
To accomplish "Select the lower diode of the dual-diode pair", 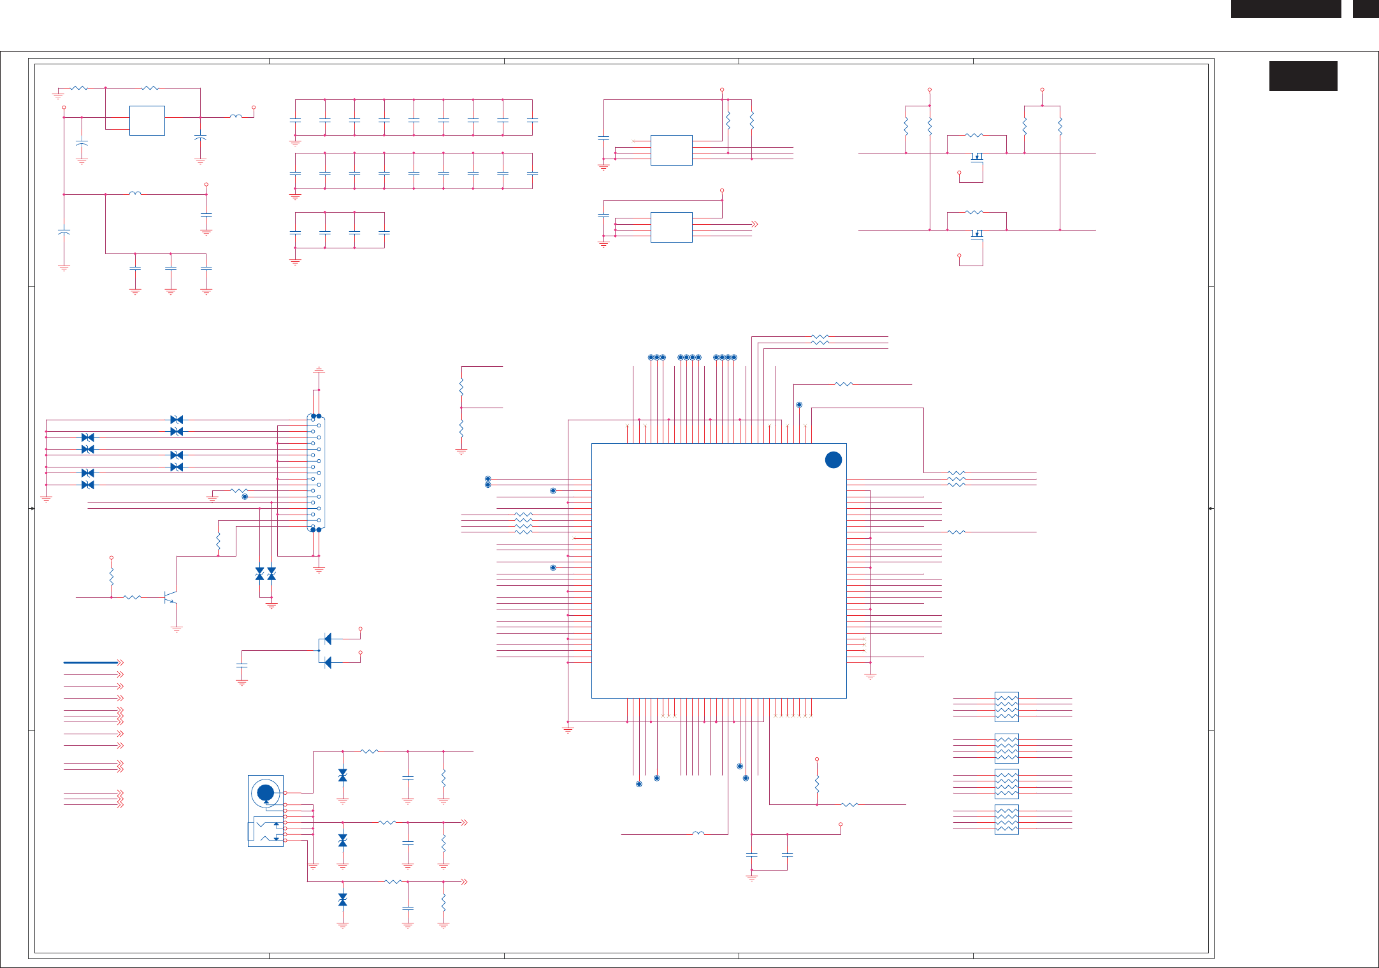I will [x=328, y=663].
